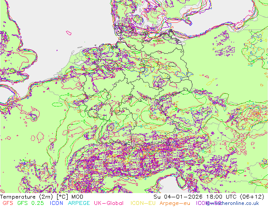Image resolution: width=268 pixels, height=207 pixels.
Task: Click the 'Su 04-01-2026 18:00 UTC (06+12)' date label
Action: point(209,197)
